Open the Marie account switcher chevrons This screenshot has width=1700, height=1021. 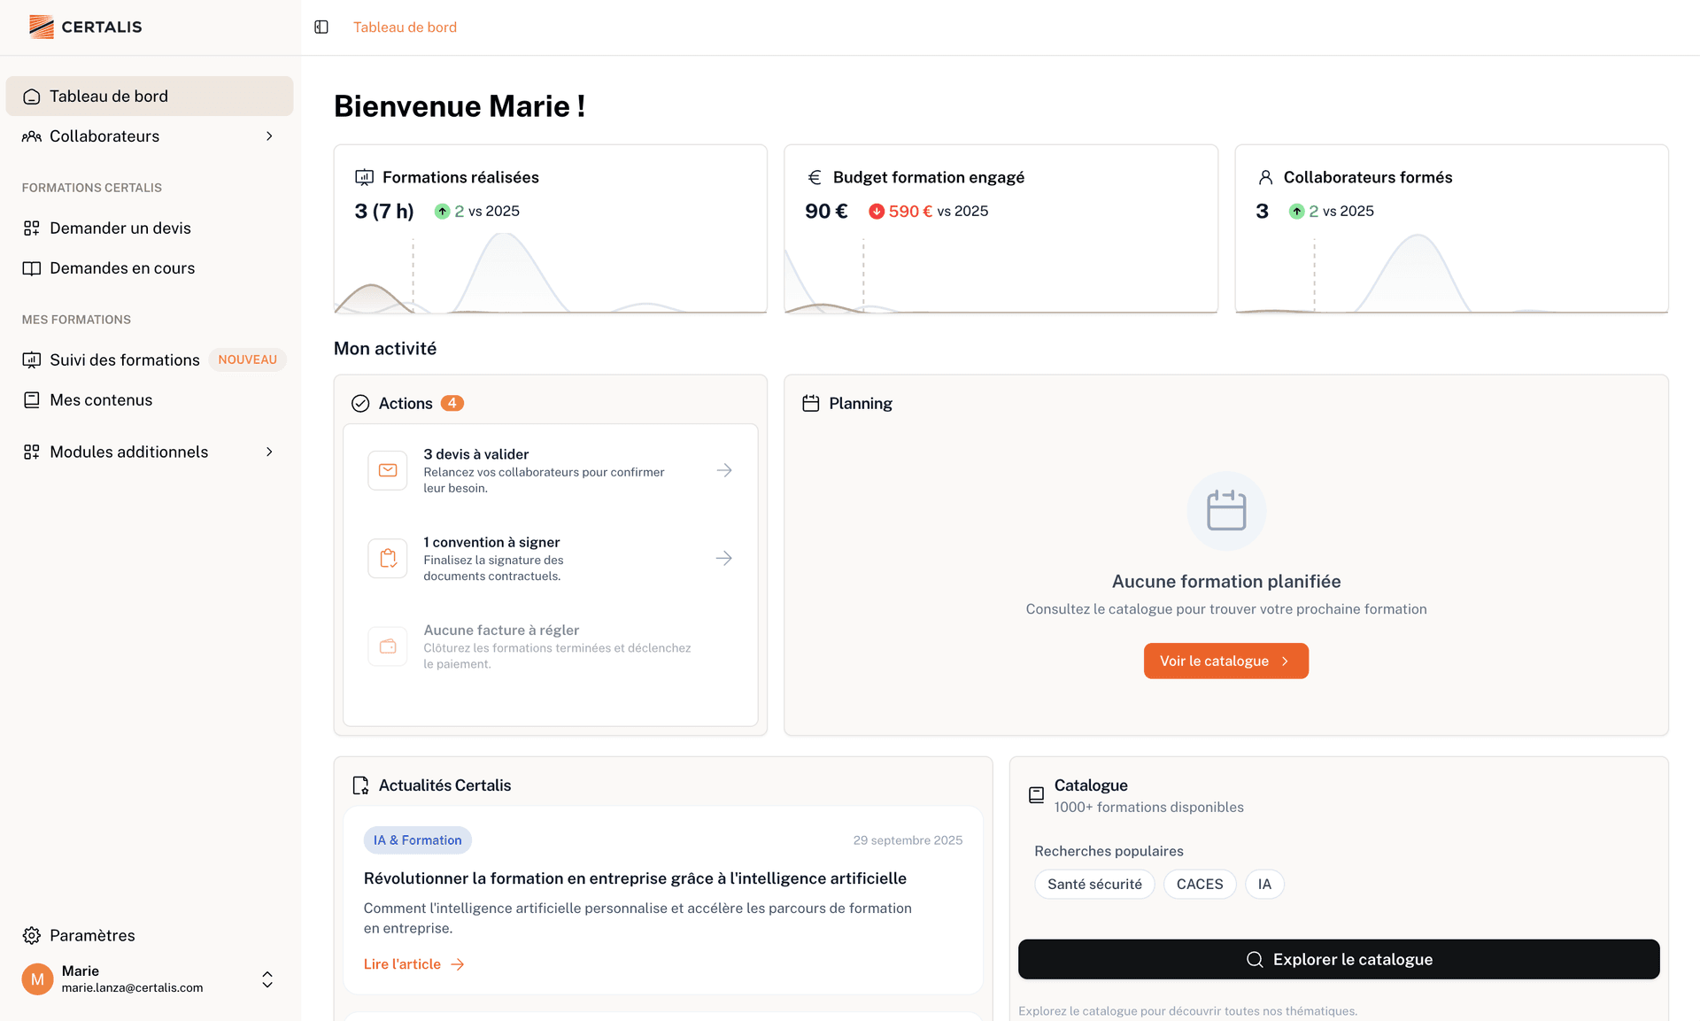267,979
